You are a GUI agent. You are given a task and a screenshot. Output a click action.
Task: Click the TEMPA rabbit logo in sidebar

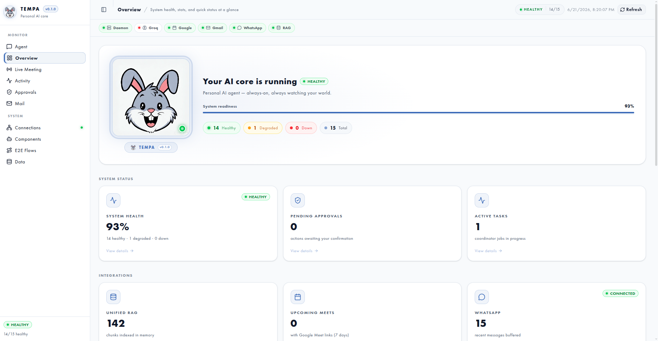[10, 12]
